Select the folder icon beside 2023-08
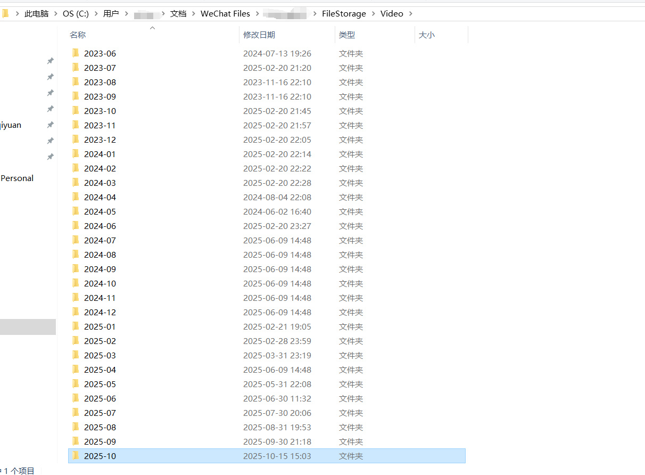Screen dimensions: 645x475 76,81
